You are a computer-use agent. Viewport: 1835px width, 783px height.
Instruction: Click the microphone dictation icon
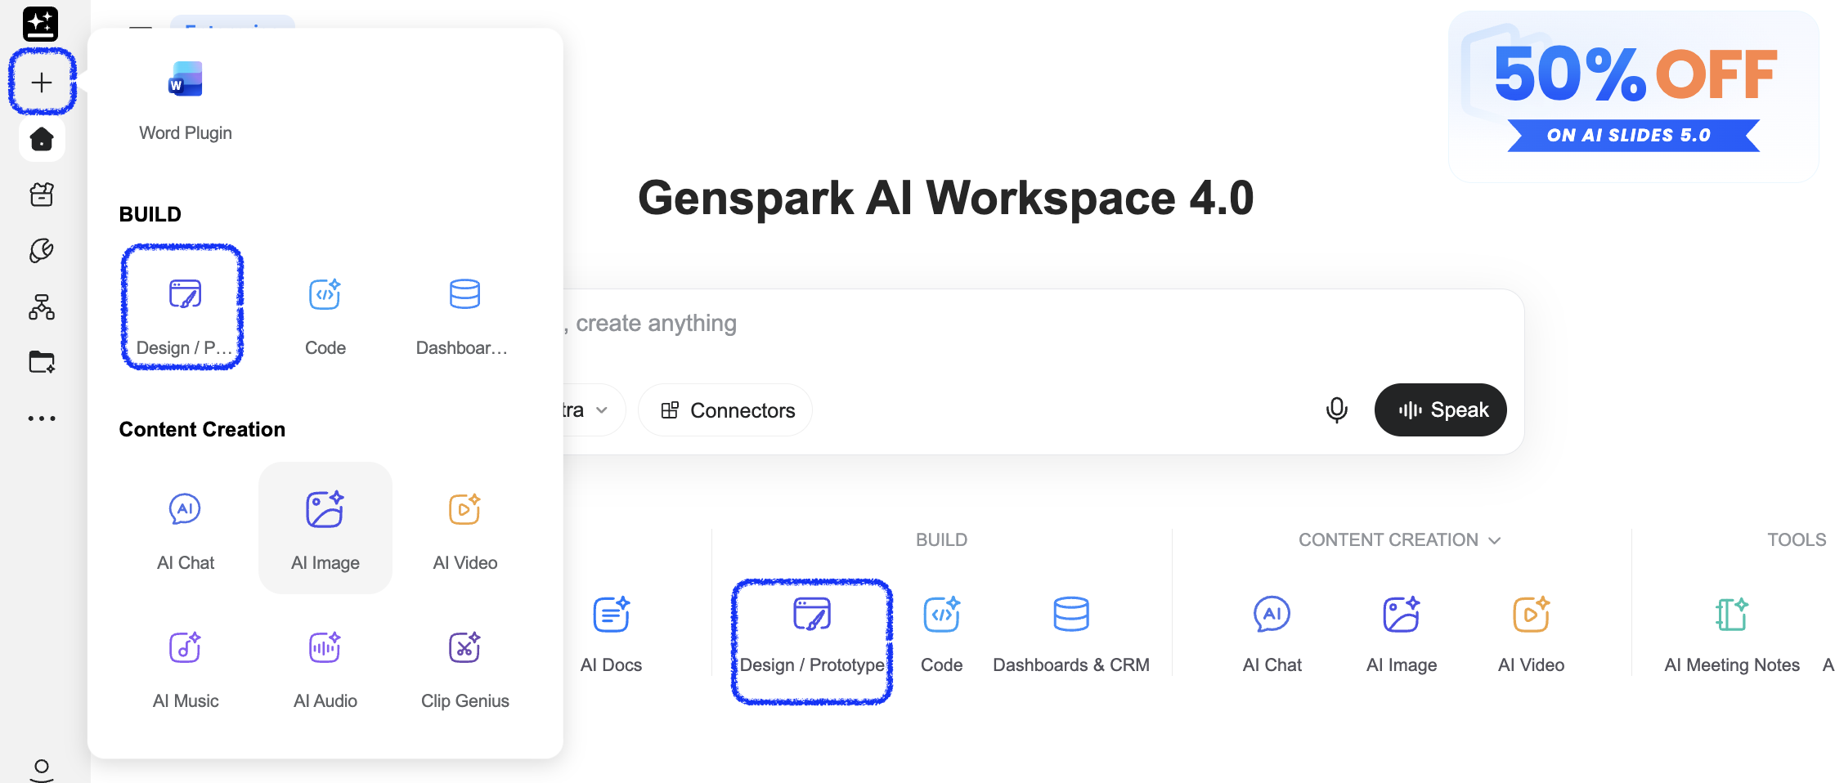point(1336,409)
